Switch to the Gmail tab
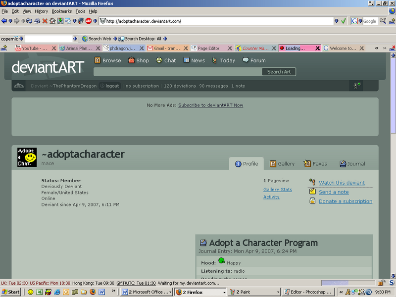 tap(165, 48)
